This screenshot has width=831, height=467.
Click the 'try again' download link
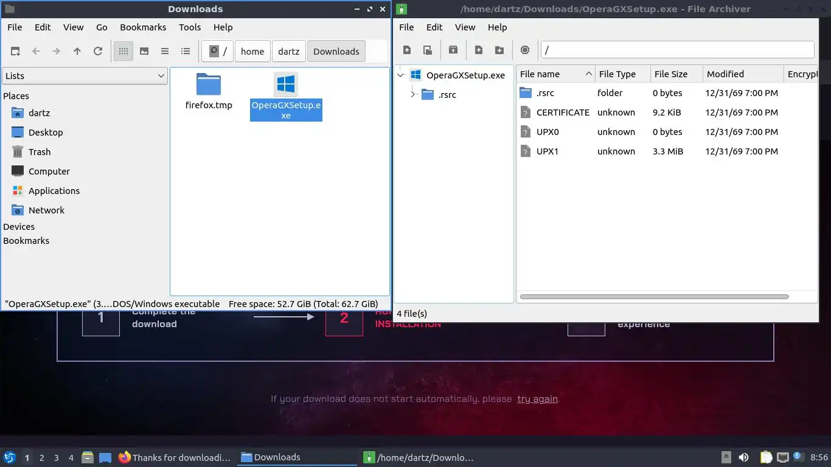537,399
